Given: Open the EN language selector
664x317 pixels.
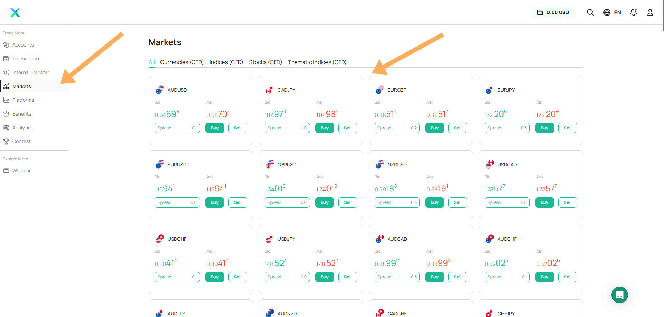Looking at the screenshot, I should (612, 12).
